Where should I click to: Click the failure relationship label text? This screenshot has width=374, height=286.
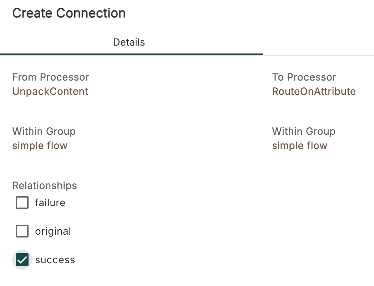50,203
